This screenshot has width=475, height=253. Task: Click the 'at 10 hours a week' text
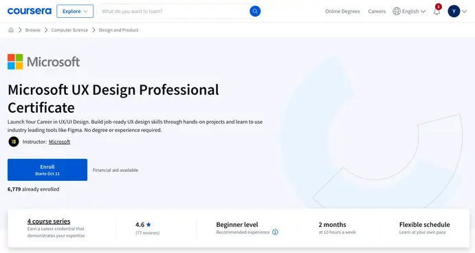337,232
